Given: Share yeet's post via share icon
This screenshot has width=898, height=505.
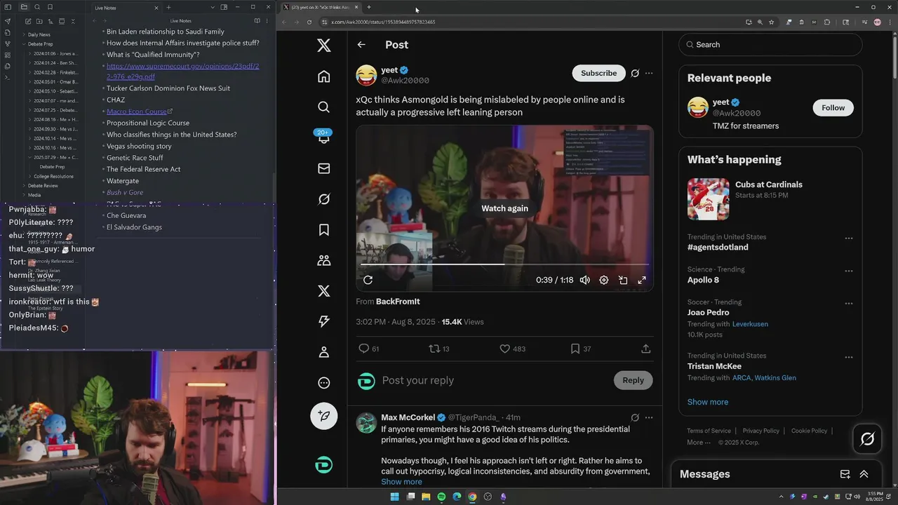Looking at the screenshot, I should pos(645,349).
